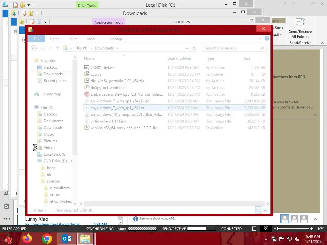The width and height of the screenshot is (327, 245).
Task: Open the File tab in the Downloads window
Action: point(36,39)
